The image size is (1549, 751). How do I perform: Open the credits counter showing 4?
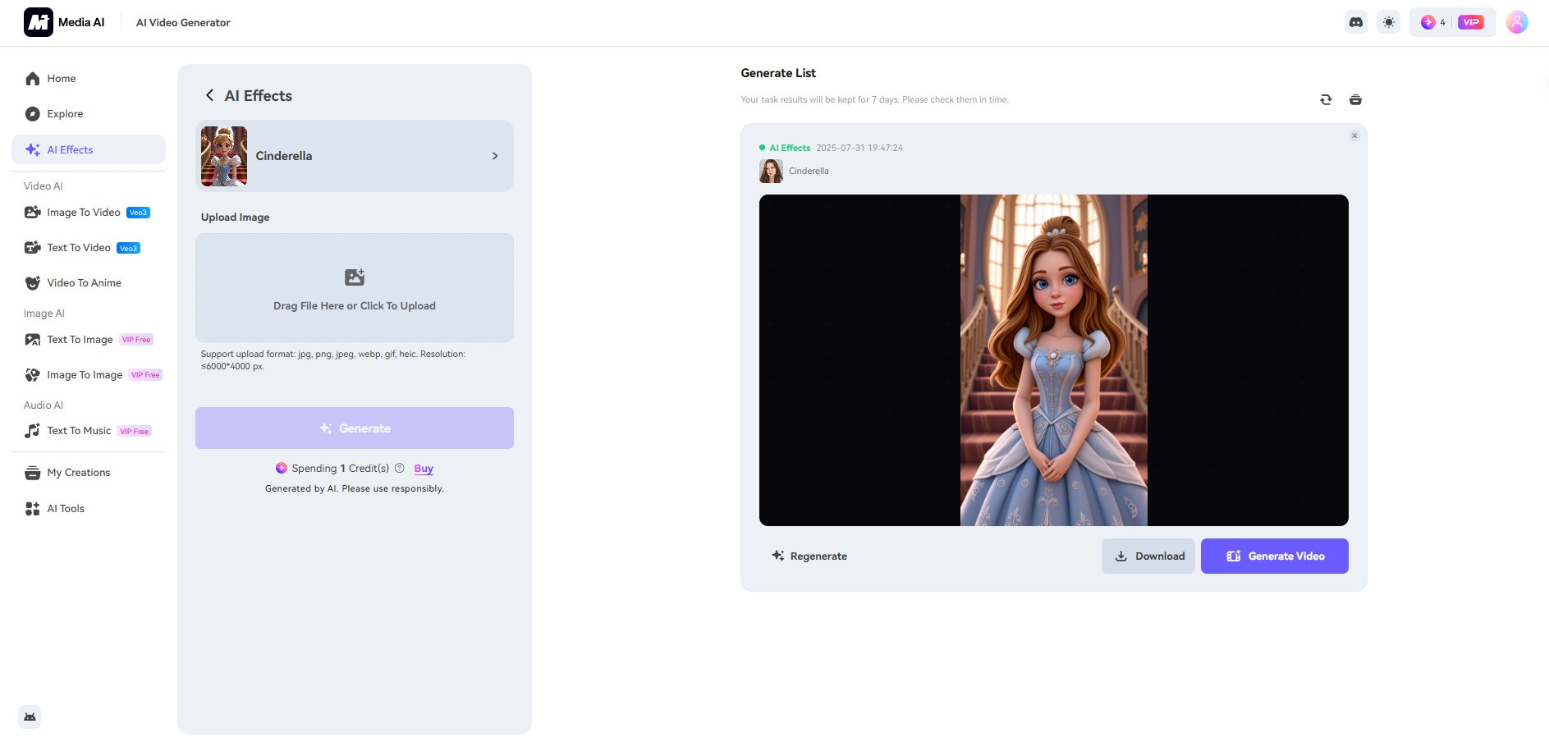coord(1433,22)
